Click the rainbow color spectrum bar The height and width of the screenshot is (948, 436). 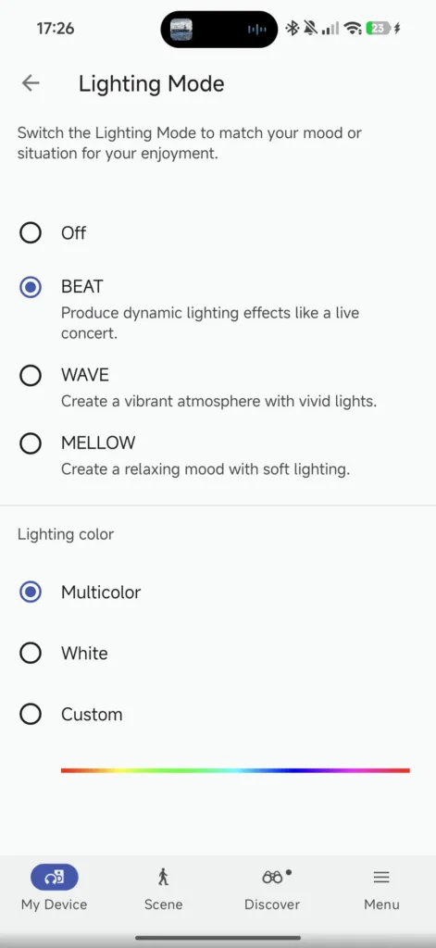click(235, 770)
